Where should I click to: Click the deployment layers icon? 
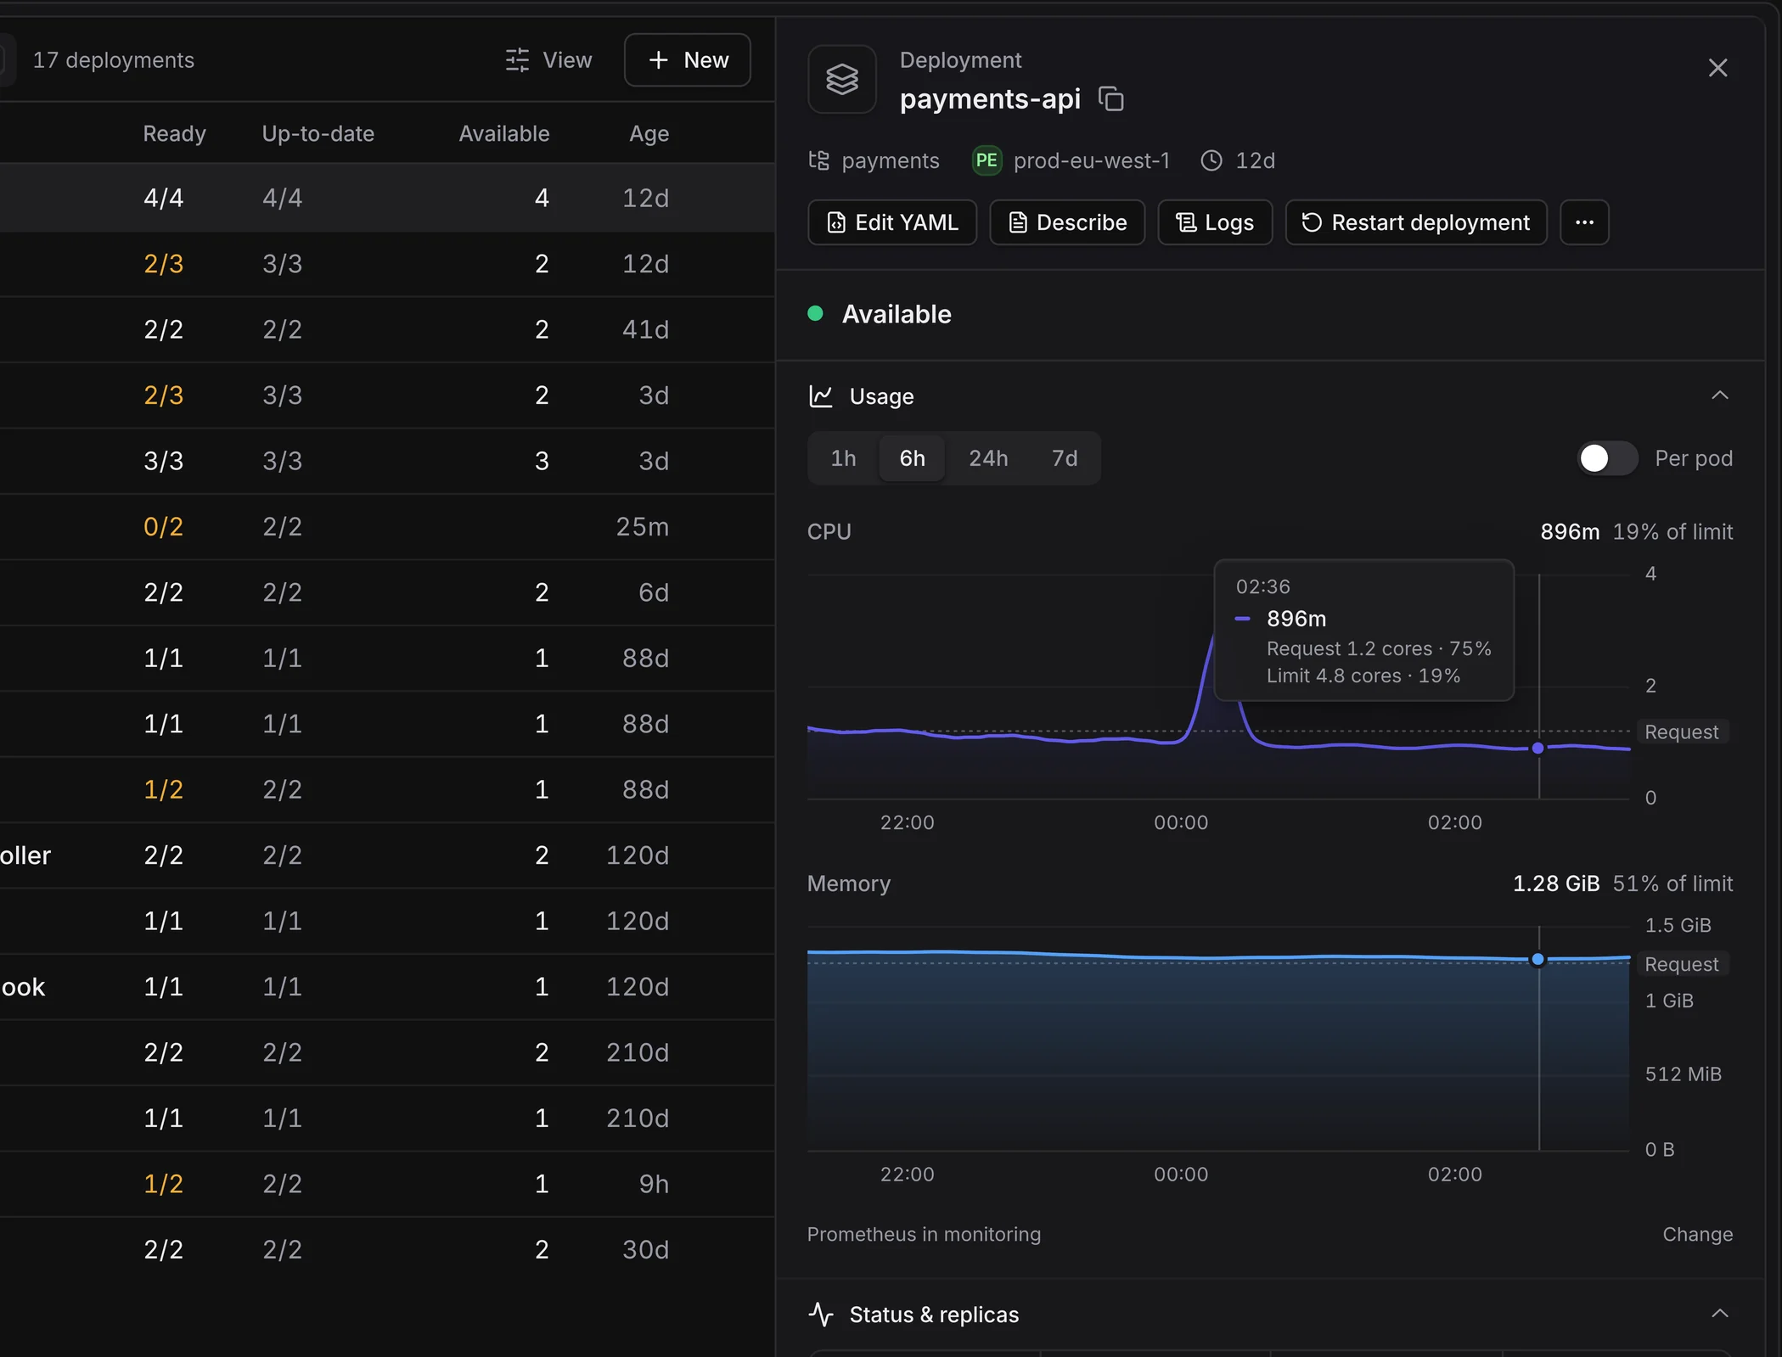[x=841, y=79]
